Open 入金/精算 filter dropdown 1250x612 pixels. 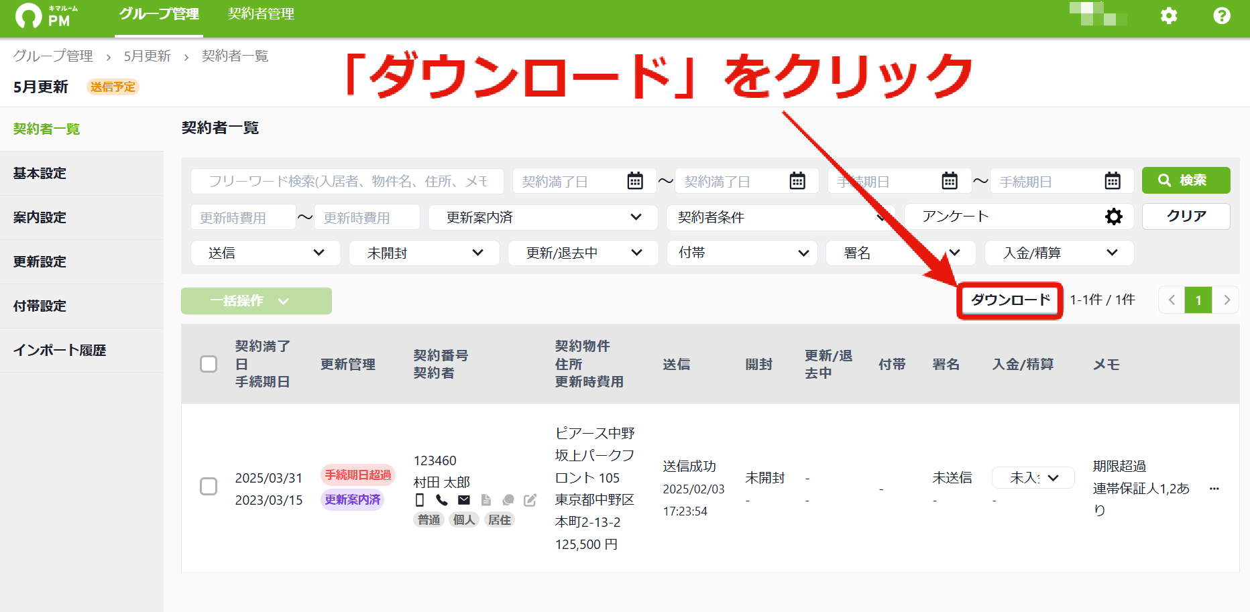(1060, 253)
